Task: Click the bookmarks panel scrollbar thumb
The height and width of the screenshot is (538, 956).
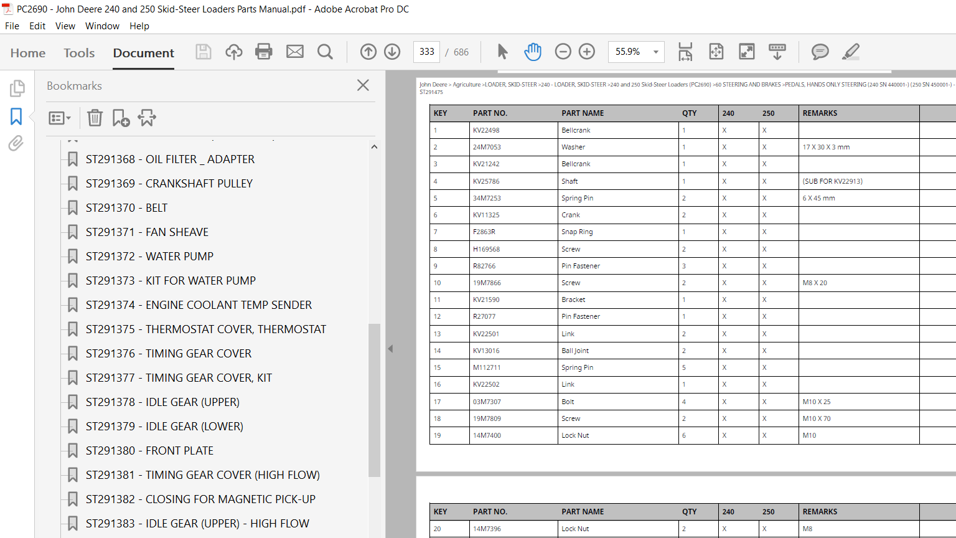Action: 374,400
